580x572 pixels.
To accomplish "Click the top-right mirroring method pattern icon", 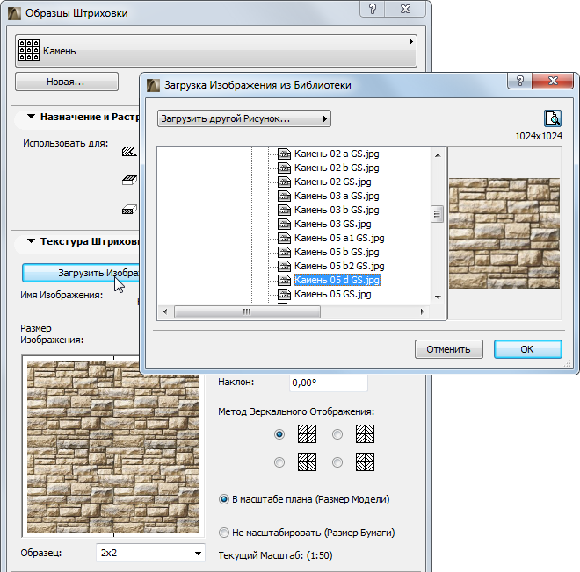I will (365, 434).
